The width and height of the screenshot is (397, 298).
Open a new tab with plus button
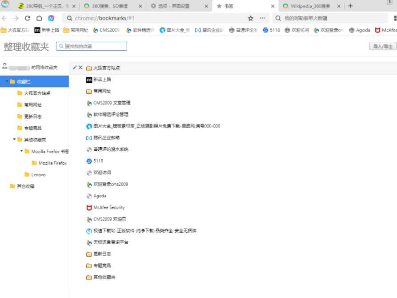[x=350, y=6]
